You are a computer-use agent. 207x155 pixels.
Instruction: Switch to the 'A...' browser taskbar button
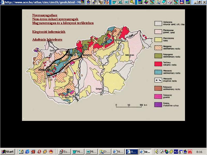tap(132, 152)
